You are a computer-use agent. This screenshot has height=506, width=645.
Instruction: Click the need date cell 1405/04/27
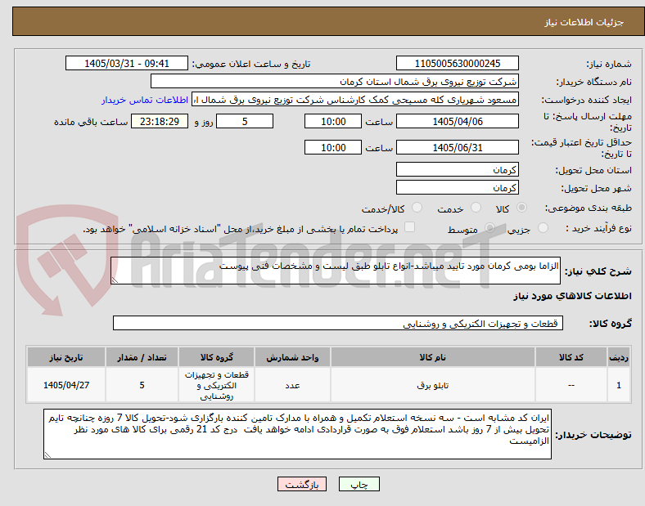pos(66,385)
